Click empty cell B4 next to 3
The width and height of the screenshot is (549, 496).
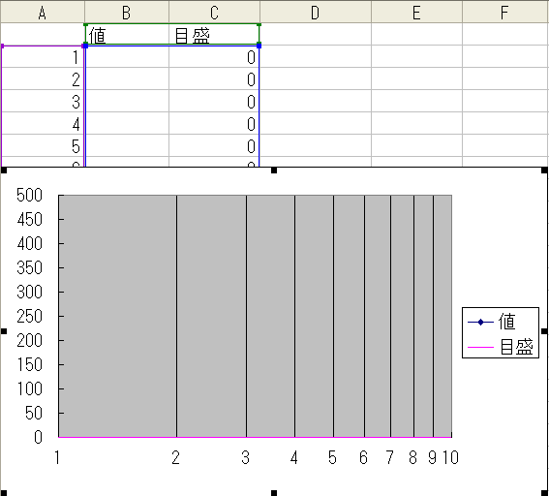[x=127, y=101]
